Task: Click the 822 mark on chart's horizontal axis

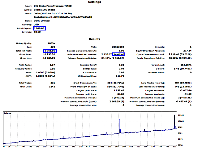Action: [175, 146]
